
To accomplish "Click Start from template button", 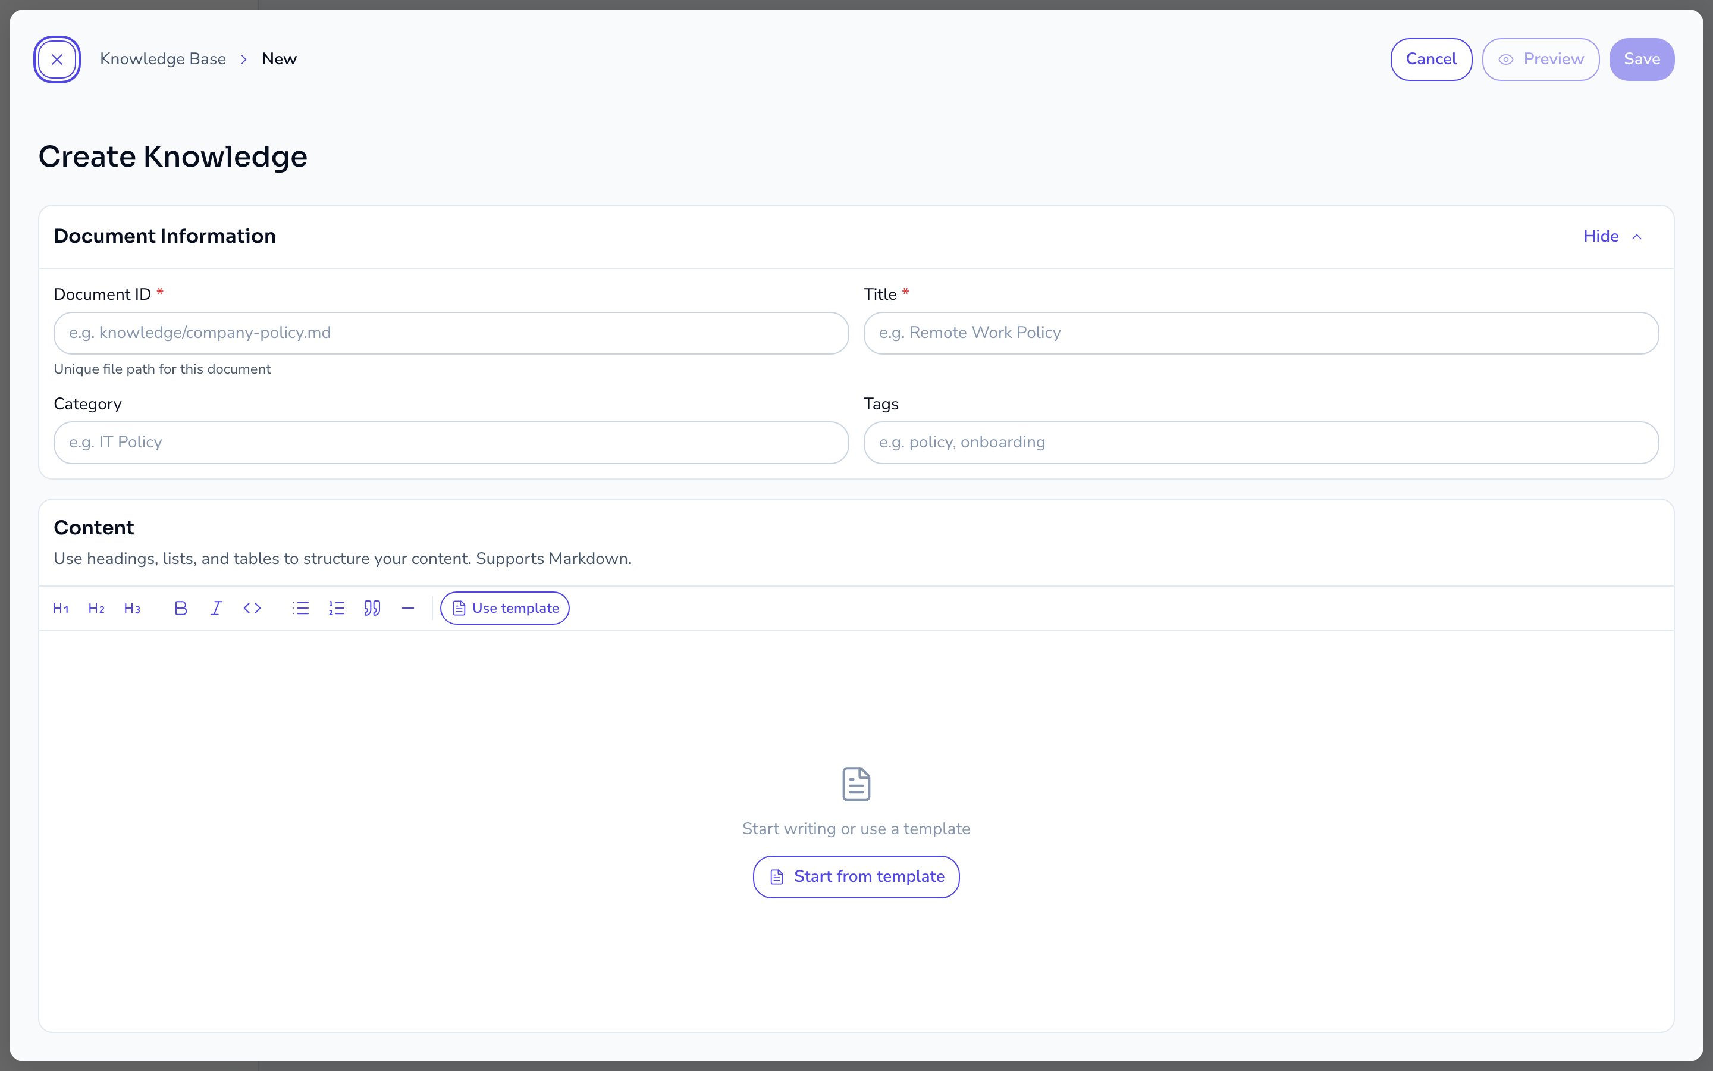I will coord(856,877).
